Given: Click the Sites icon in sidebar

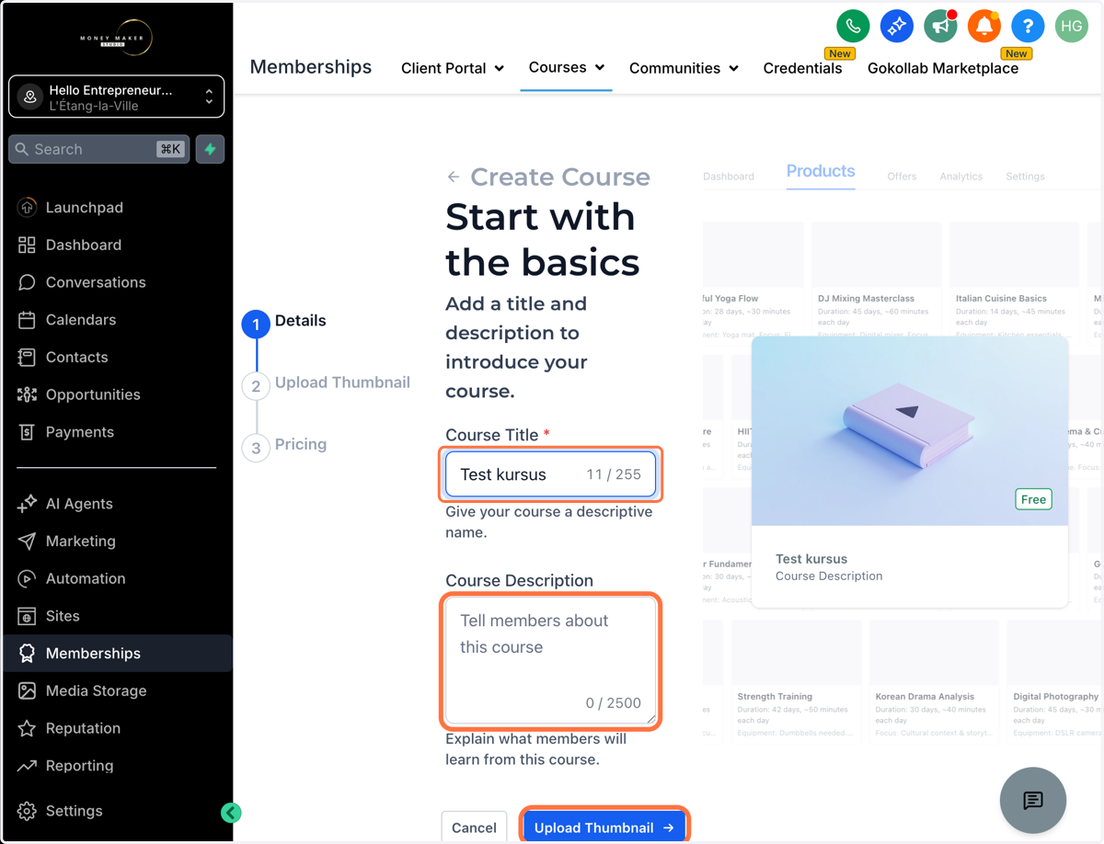Looking at the screenshot, I should (x=27, y=616).
